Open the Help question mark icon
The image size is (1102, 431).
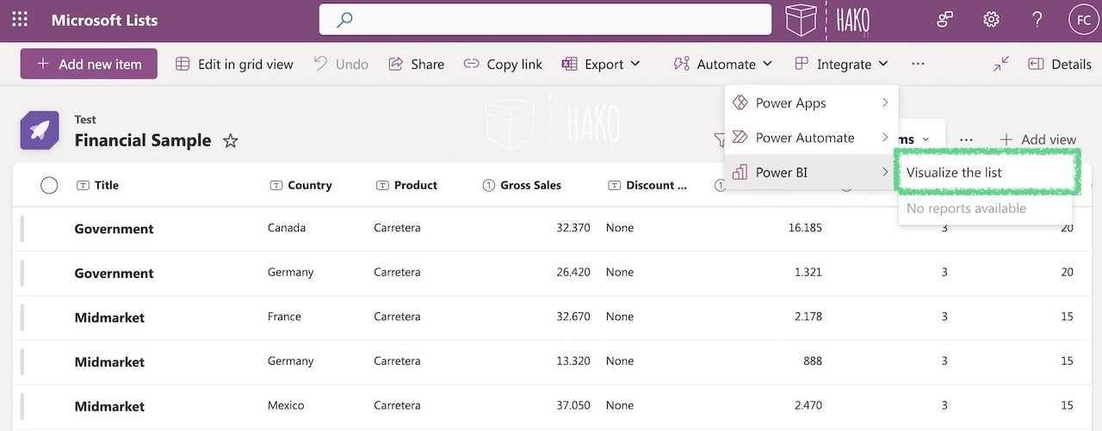(1037, 20)
